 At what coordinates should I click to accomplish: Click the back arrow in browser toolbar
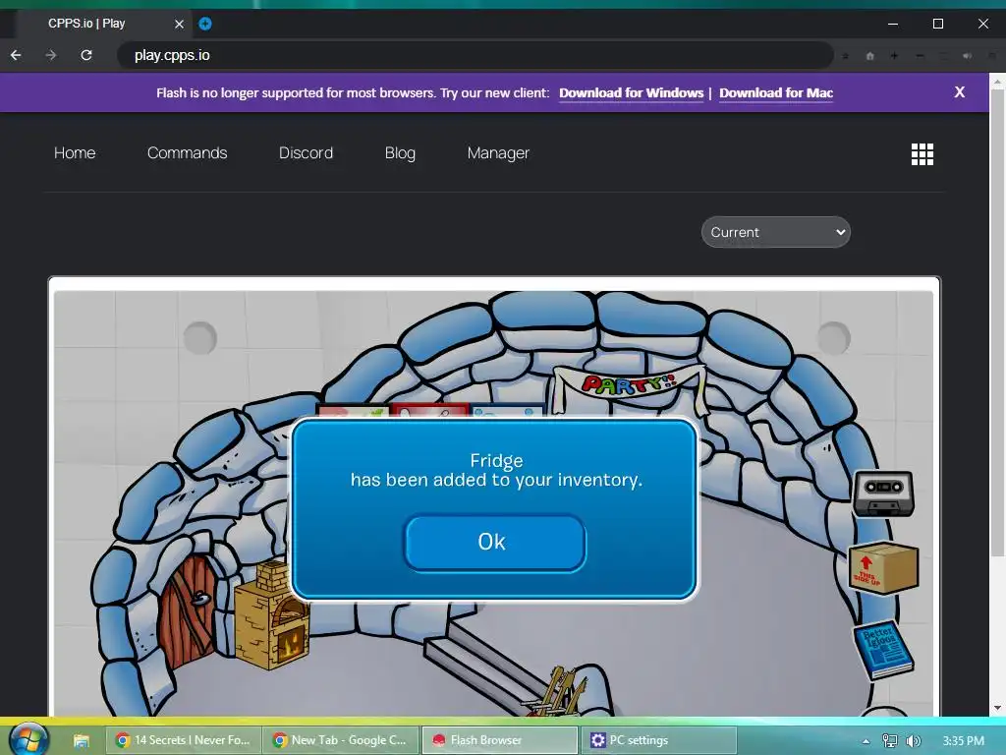16,55
